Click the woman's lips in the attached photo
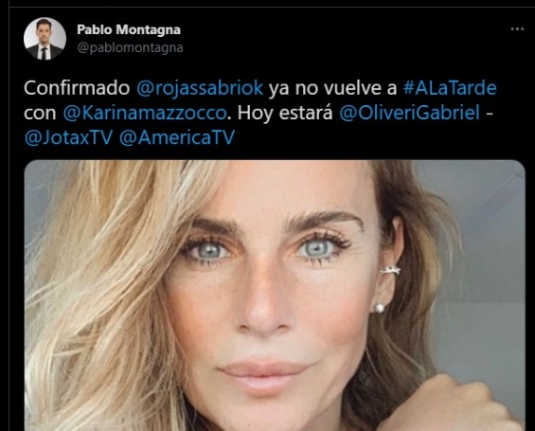The height and width of the screenshot is (431, 535). click(x=262, y=375)
